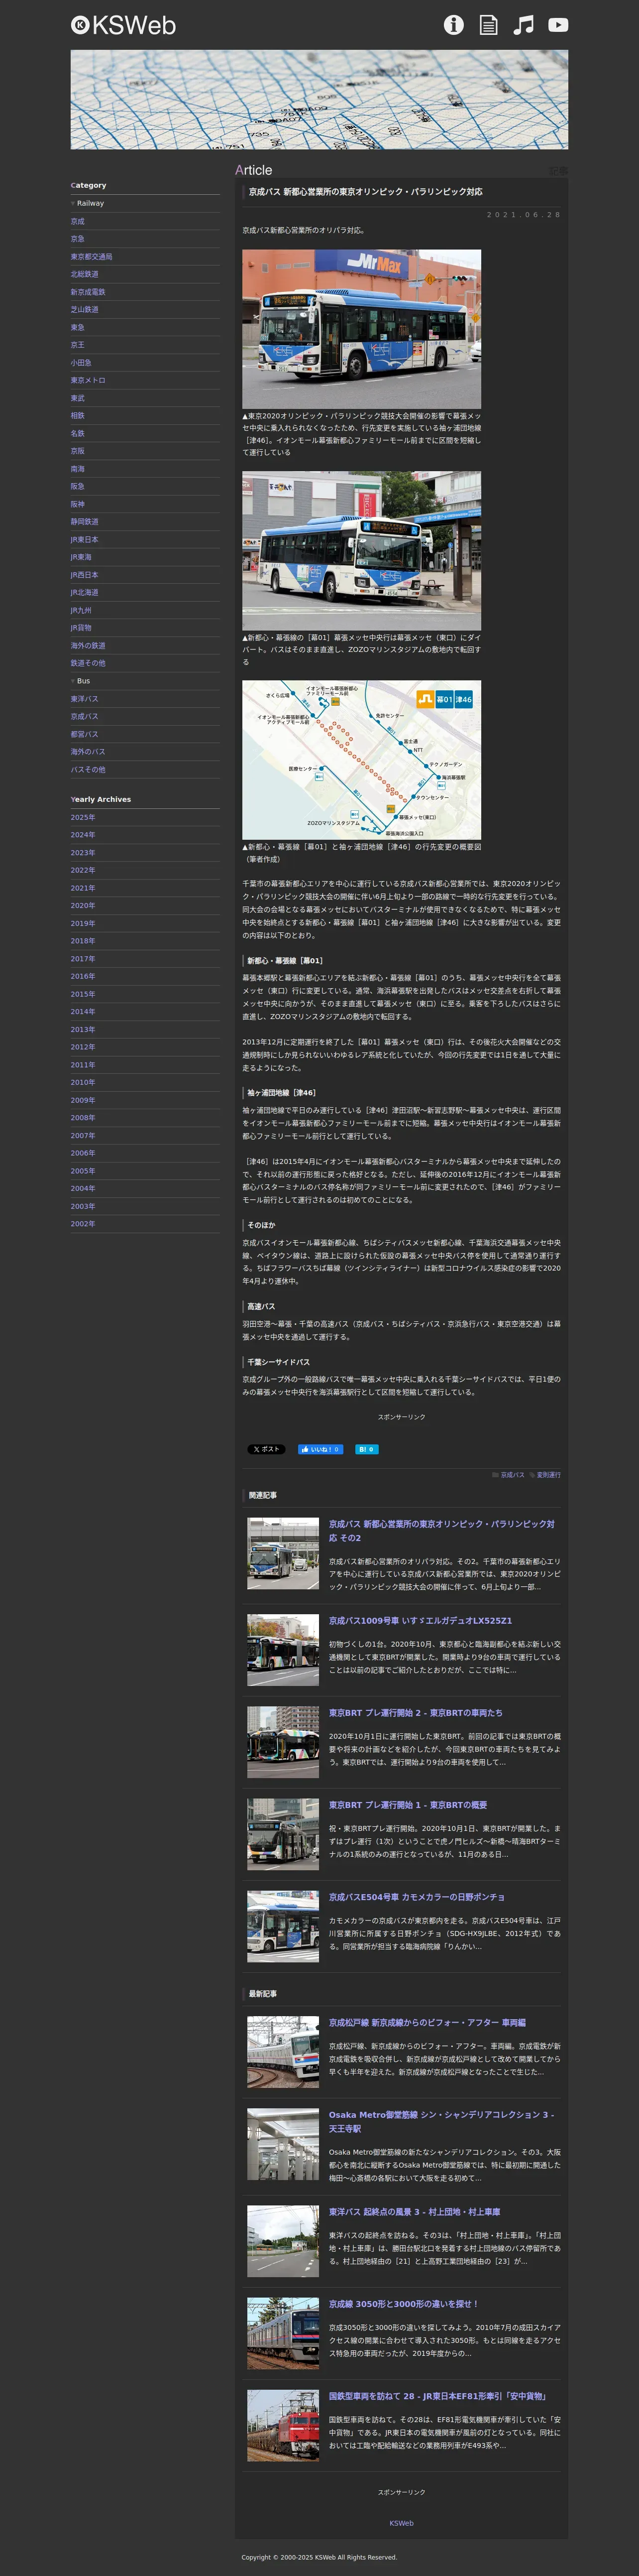This screenshot has width=639, height=2576.
Task: Select the 鉄道その他 category
Action: (88, 663)
